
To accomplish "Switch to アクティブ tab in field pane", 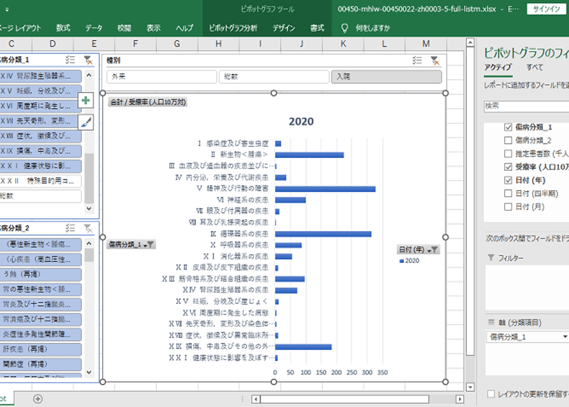I will click(498, 67).
